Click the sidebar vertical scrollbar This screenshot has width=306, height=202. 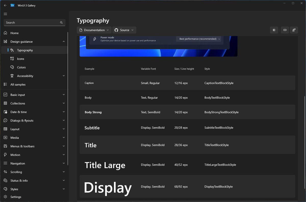coord(68,99)
